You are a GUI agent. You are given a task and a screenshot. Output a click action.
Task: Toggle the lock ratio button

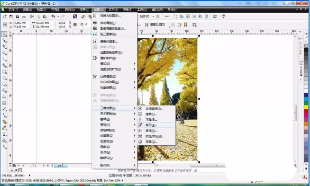click(x=75, y=25)
